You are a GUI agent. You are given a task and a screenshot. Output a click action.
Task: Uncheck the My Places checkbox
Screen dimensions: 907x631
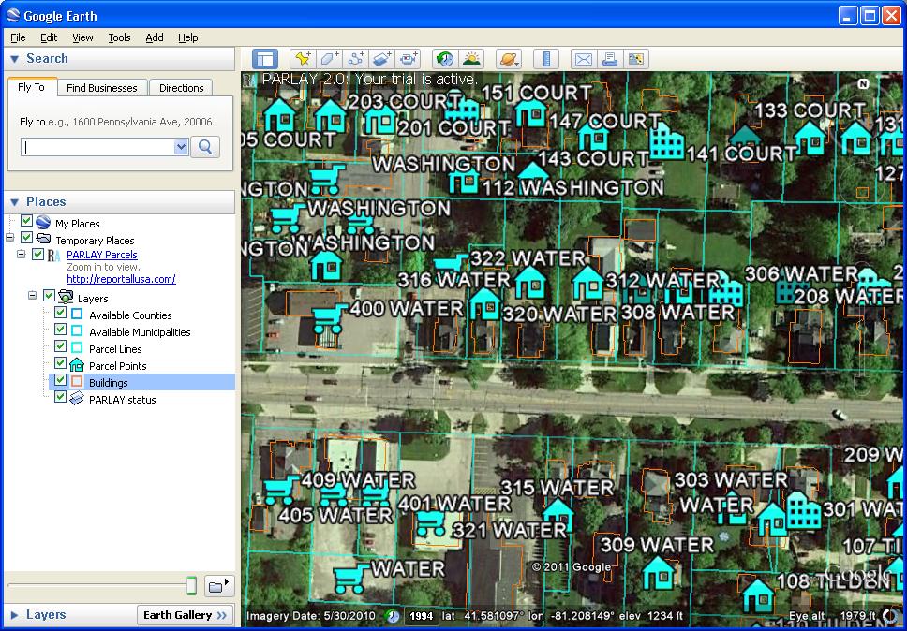(x=26, y=221)
